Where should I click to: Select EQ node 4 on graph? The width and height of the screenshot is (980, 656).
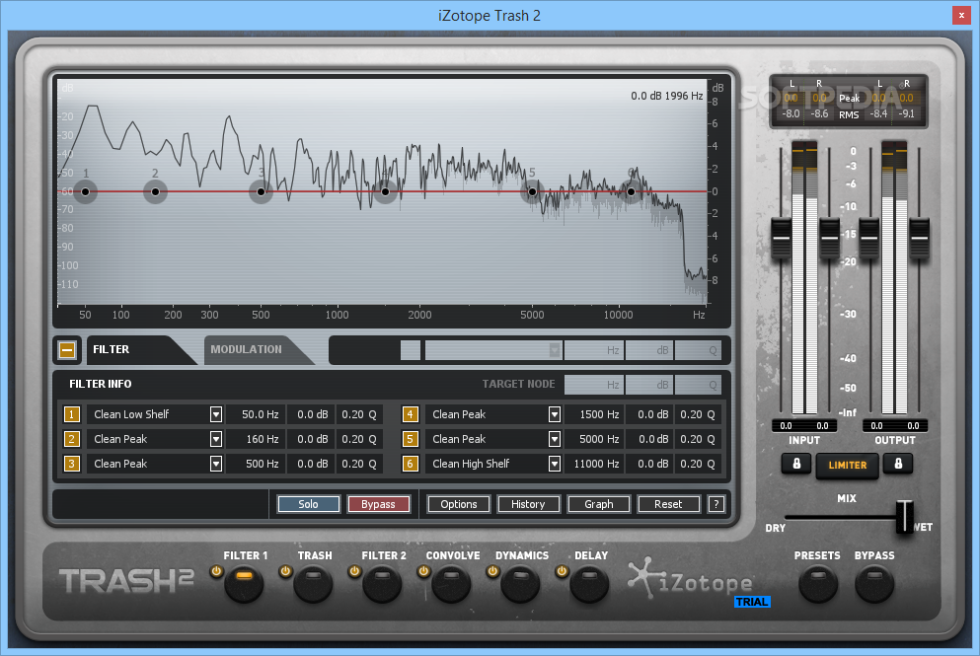(x=385, y=191)
